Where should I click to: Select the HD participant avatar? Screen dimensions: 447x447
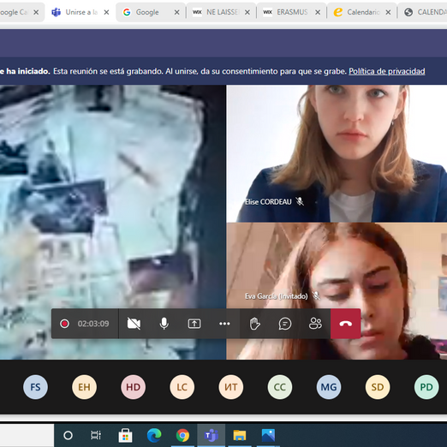(x=134, y=387)
